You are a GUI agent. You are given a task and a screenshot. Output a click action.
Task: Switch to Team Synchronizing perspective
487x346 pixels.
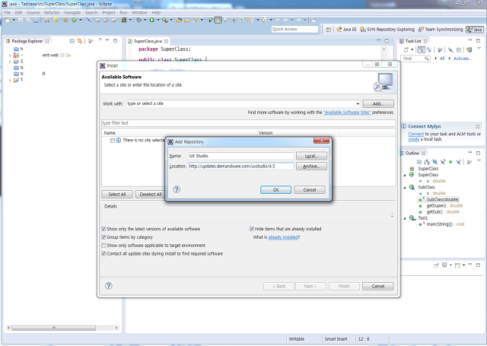441,30
